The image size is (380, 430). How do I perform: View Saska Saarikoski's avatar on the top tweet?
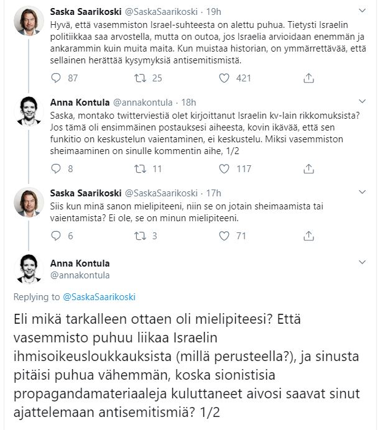tap(29, 21)
